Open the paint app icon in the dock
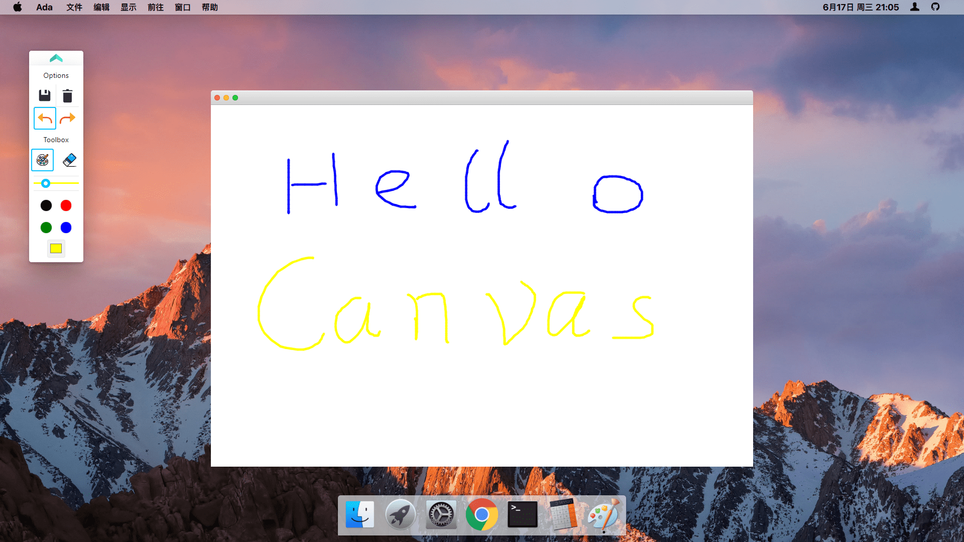Screen dimensions: 964x542 (604, 514)
